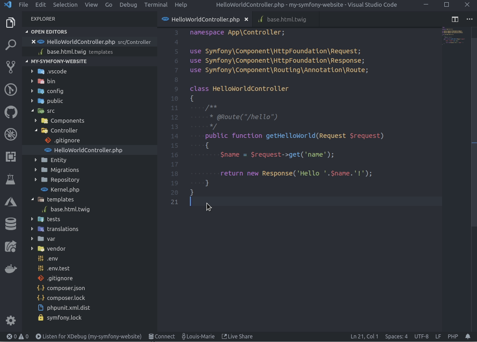
Task: Open the share arrow view in activity bar
Action: click(x=11, y=247)
